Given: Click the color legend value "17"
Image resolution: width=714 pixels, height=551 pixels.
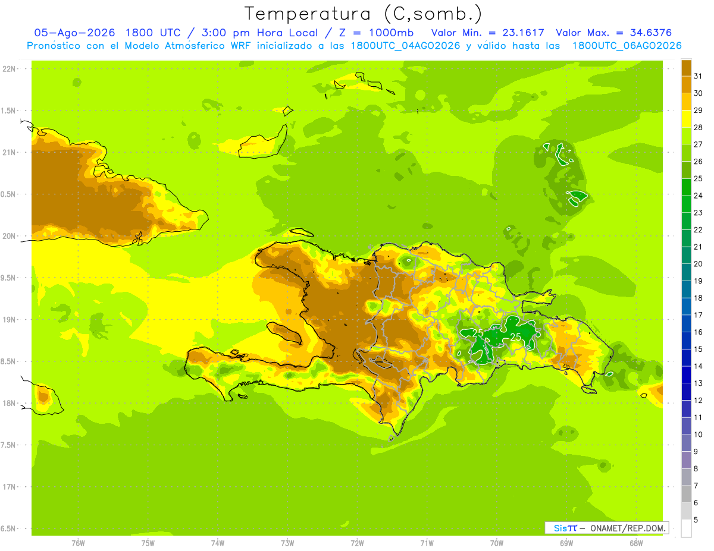Looking at the screenshot, I should [x=699, y=315].
